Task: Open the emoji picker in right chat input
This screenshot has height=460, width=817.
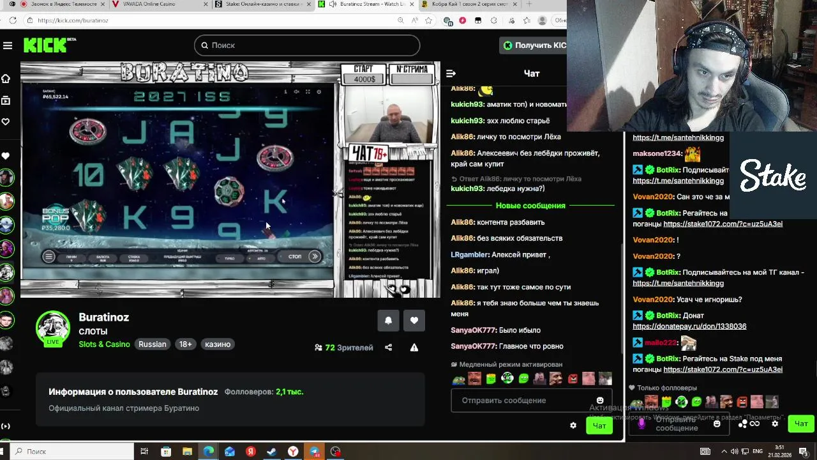Action: pos(717,424)
